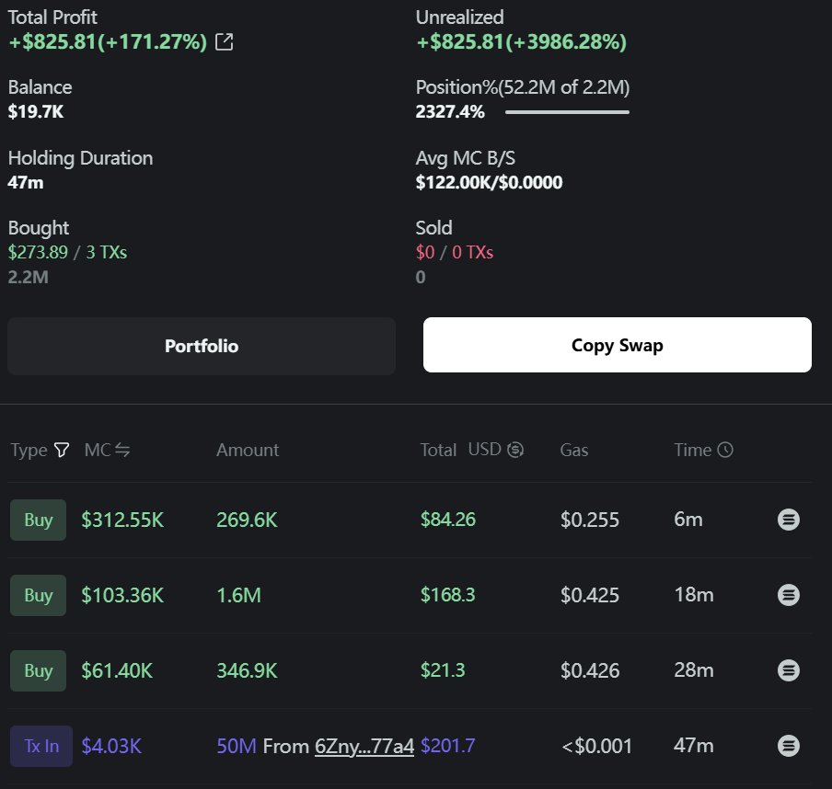Click the $84.26 total cell
Image resolution: width=832 pixels, height=789 pixels.
(x=448, y=520)
